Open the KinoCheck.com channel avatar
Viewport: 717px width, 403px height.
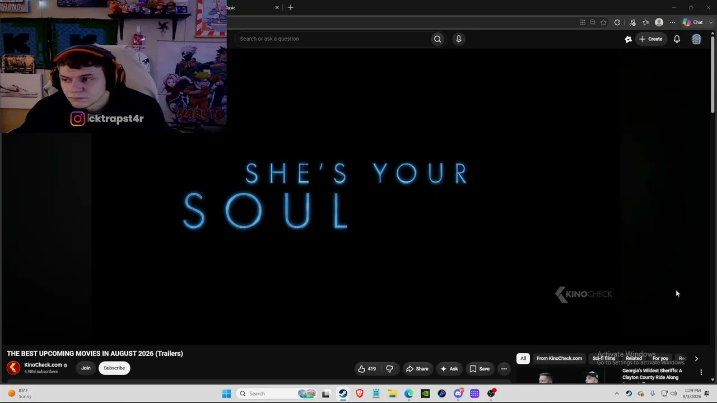click(x=13, y=368)
